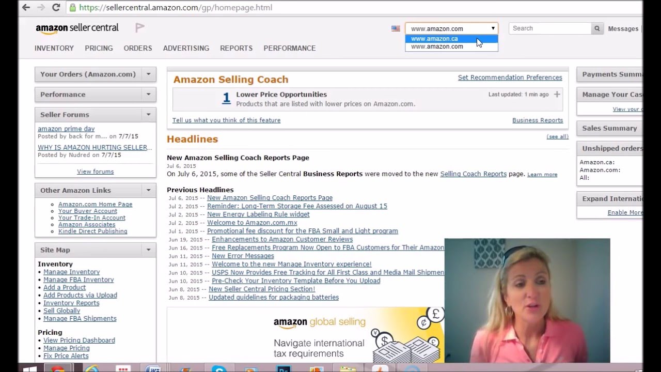Expand the Performance panel arrow
The image size is (661, 372).
148,94
